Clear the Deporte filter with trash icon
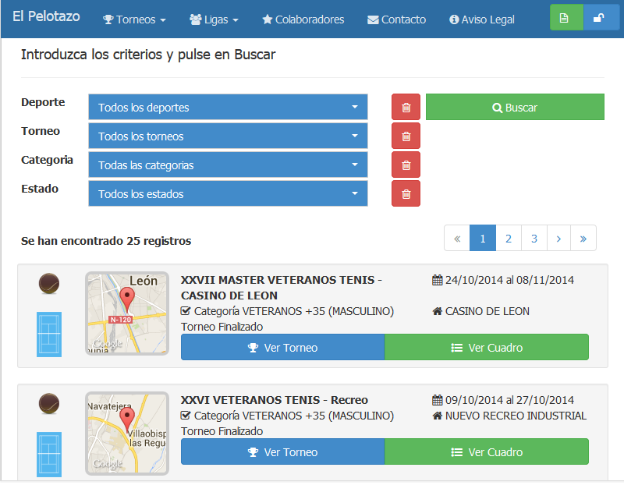Image resolution: width=624 pixels, height=485 pixels. (406, 107)
